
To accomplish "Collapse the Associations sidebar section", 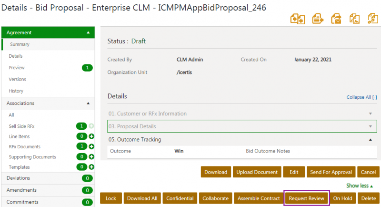I will coord(88,103).
